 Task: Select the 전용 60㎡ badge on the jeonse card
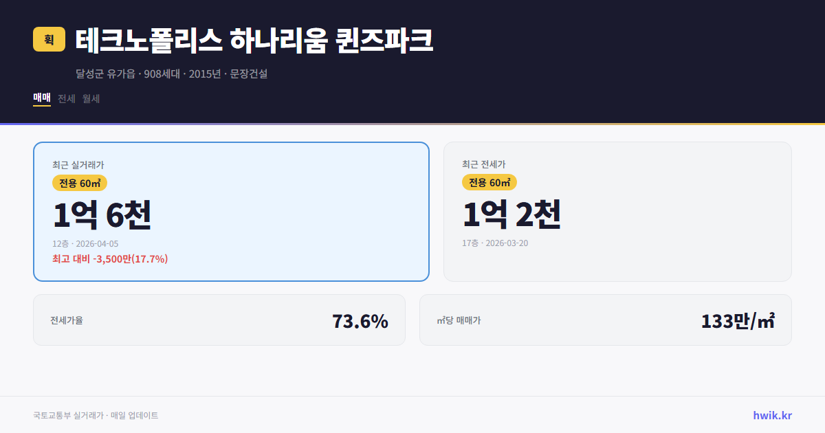tap(489, 182)
